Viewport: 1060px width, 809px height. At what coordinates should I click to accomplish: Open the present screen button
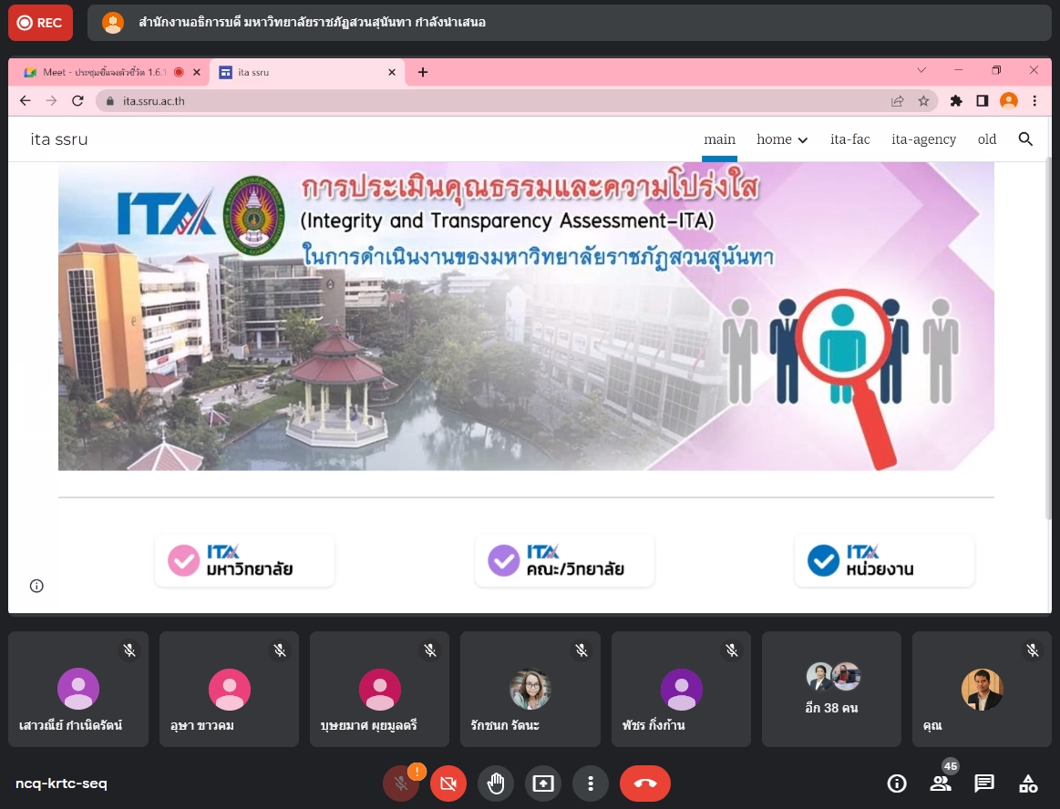543,783
